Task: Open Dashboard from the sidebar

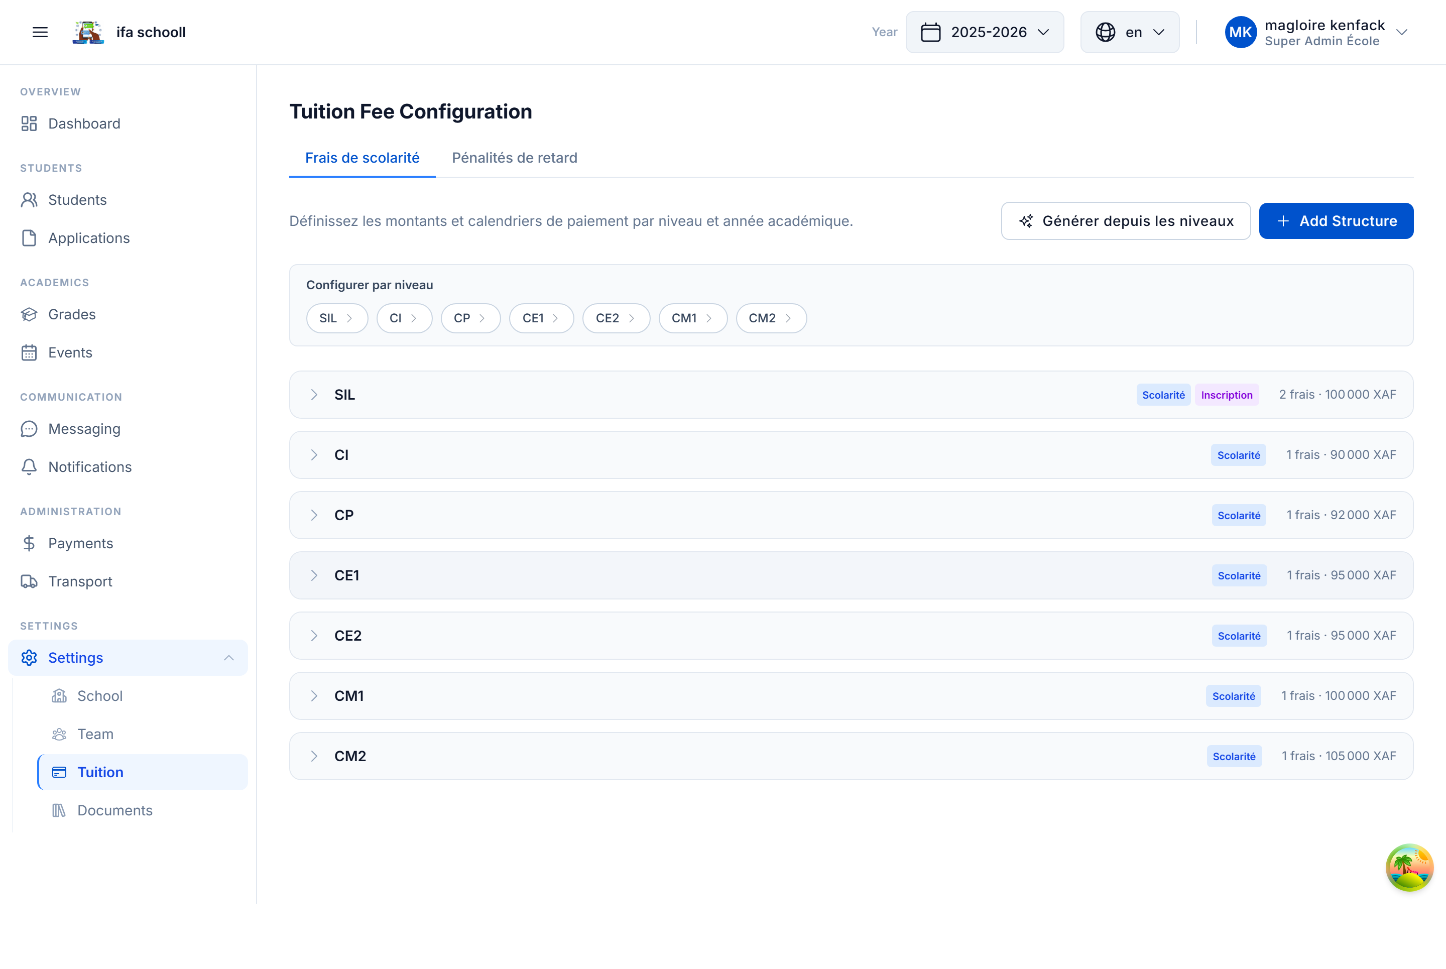Action: tap(84, 124)
